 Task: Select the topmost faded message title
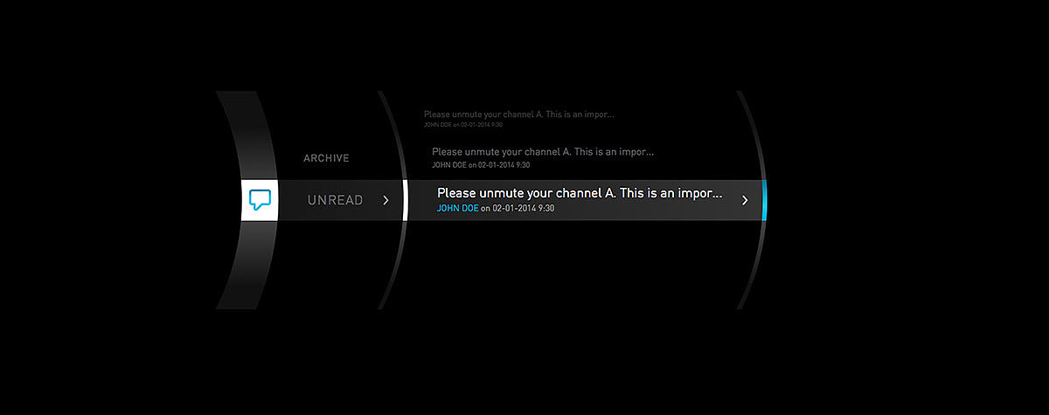(x=518, y=114)
